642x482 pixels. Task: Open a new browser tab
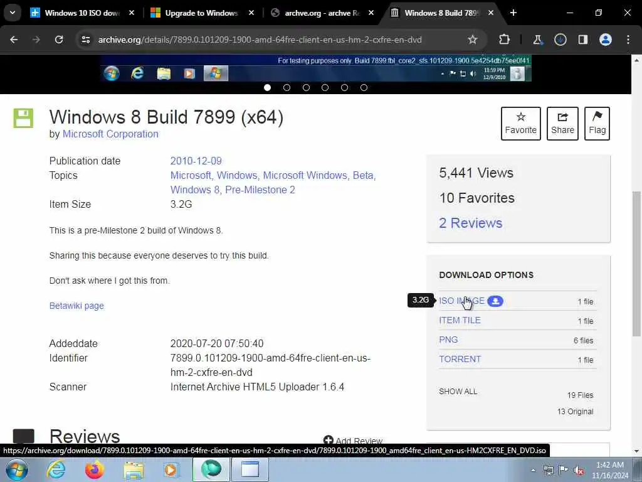(x=513, y=13)
